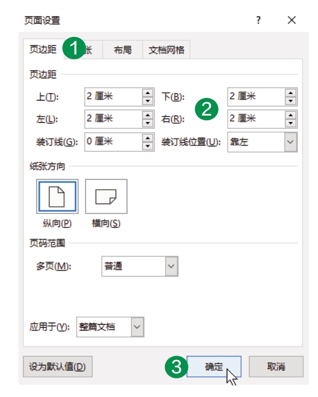The image size is (318, 397).
Task: Click the 取消 cancel button
Action: [x=276, y=366]
